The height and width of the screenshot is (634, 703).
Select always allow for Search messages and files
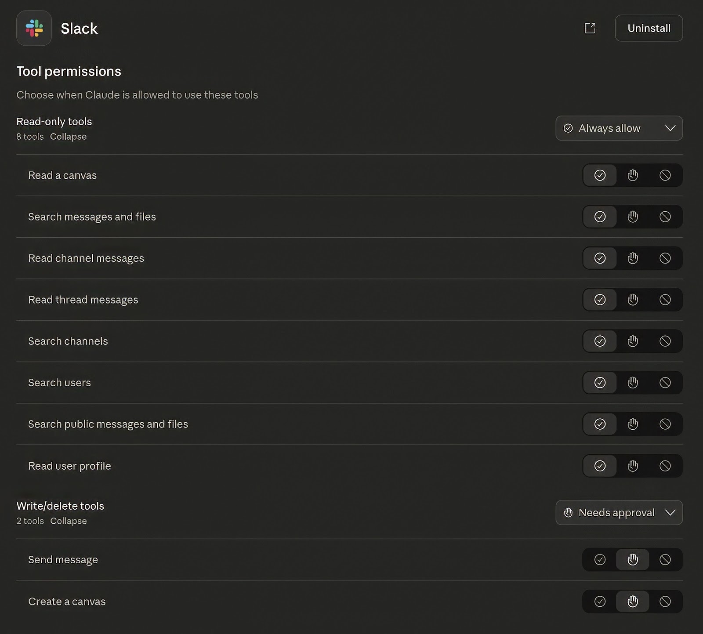click(600, 217)
